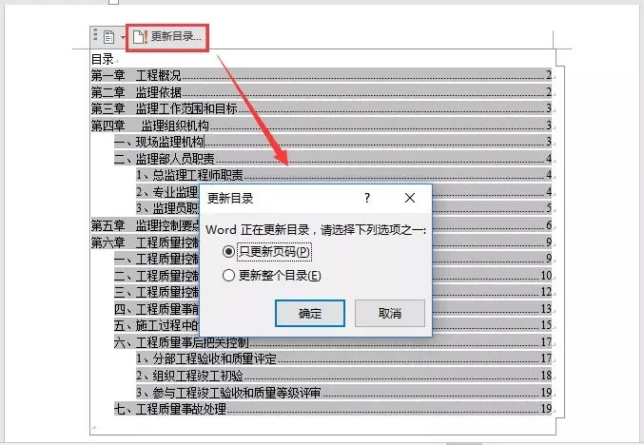Open the table of contents style dropdown arrow

[x=123, y=37]
